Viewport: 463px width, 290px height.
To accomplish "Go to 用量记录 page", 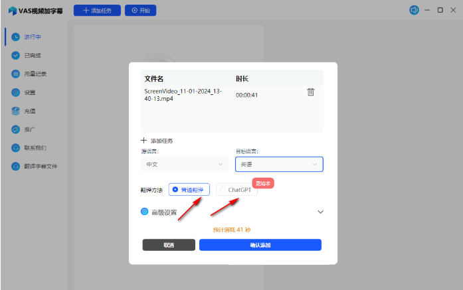I will [34, 74].
